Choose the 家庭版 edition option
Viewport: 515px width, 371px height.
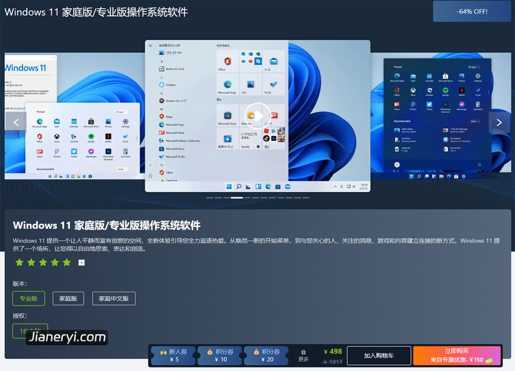68,298
